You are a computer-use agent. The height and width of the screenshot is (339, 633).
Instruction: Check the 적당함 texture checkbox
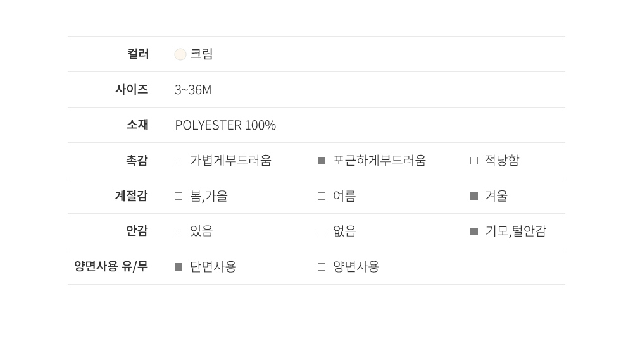(474, 161)
